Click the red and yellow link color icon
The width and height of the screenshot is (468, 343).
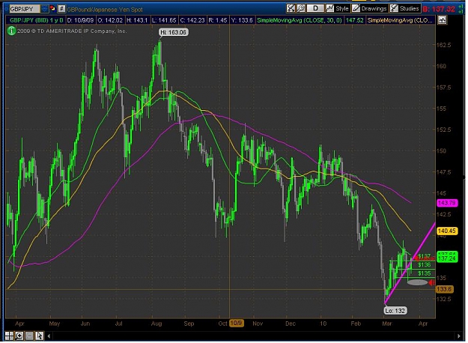(x=53, y=9)
